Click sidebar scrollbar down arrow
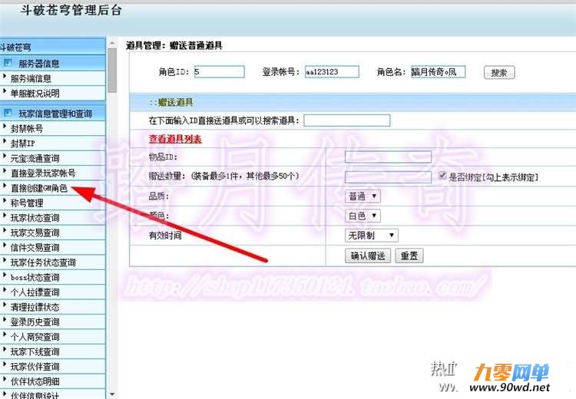The height and width of the screenshot is (399, 576). pyautogui.click(x=112, y=394)
